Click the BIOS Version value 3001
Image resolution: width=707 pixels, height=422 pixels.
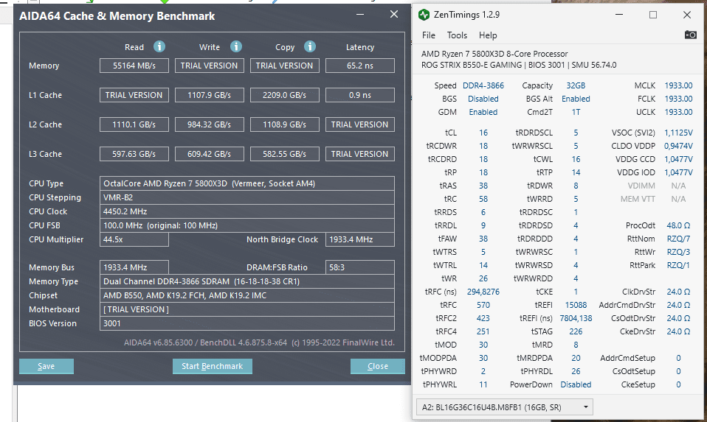247,323
